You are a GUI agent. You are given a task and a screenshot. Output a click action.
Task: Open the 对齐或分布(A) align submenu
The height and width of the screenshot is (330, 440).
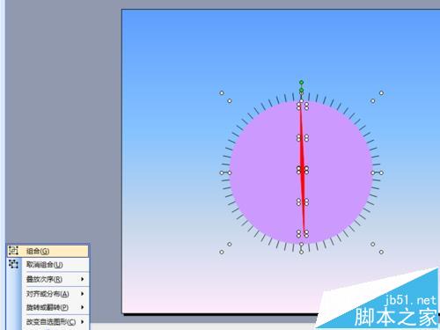click(48, 293)
